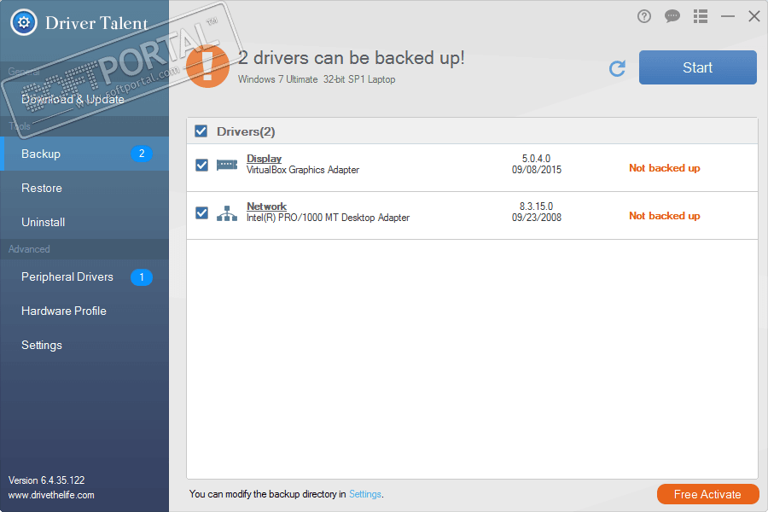Uncheck the Display driver checkbox

tap(201, 165)
